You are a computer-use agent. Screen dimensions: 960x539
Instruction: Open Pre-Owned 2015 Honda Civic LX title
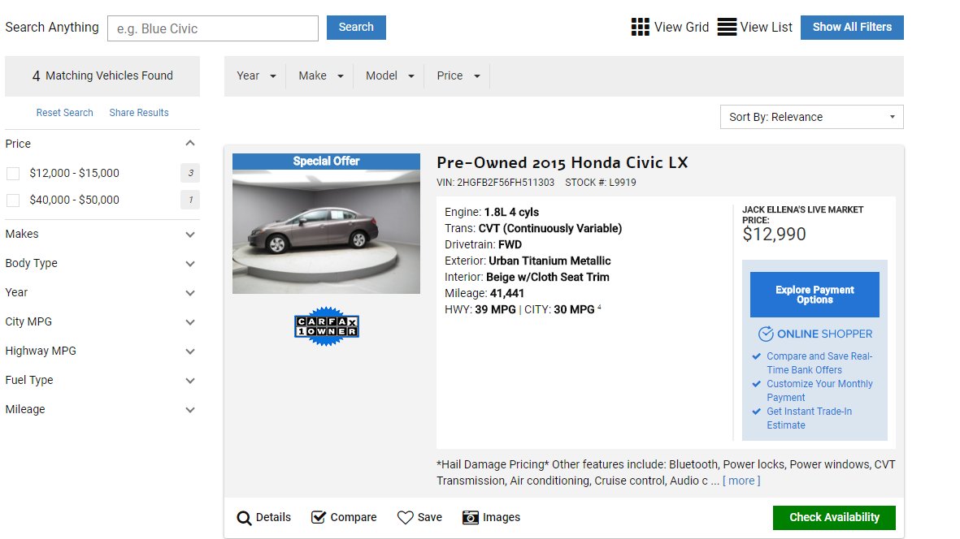tap(562, 162)
